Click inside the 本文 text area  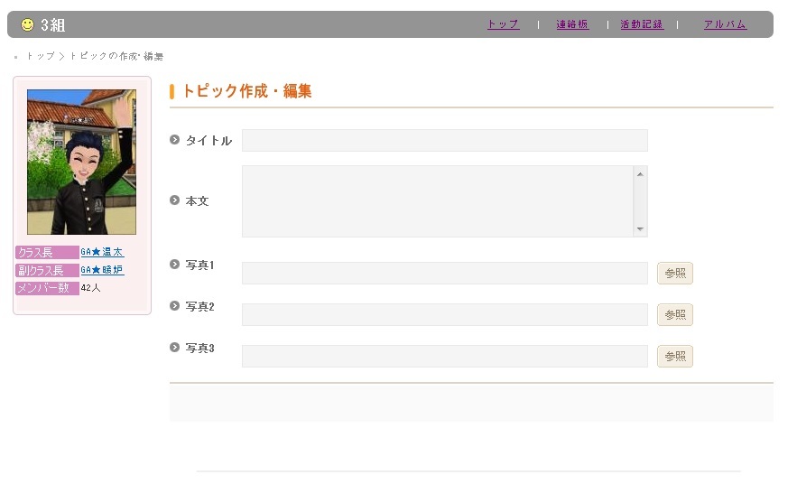tap(438, 200)
